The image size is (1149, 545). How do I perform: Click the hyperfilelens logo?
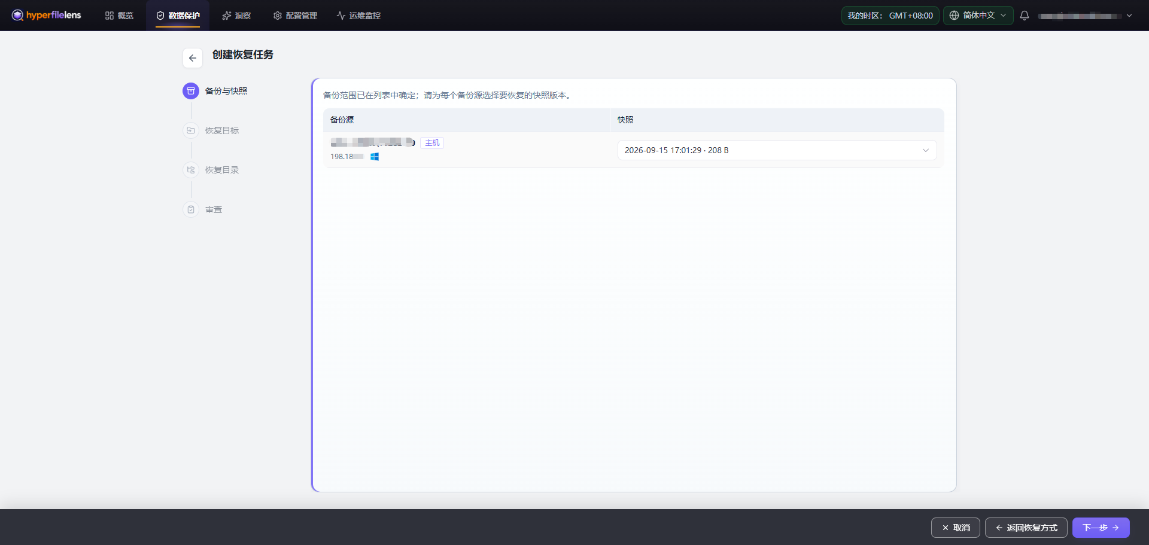click(x=46, y=15)
